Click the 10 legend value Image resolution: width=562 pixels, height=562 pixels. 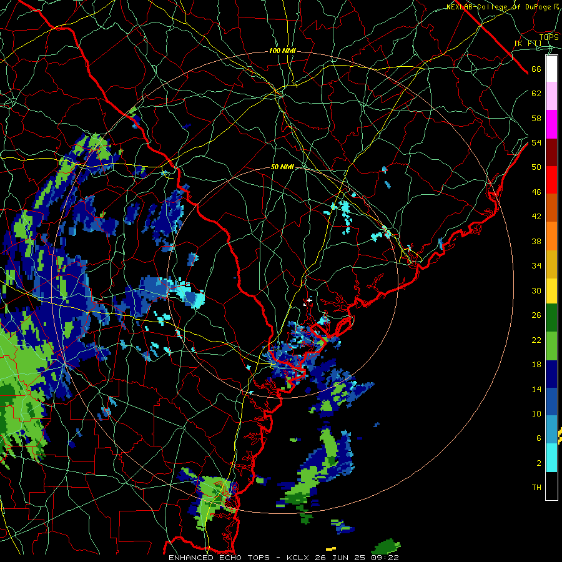coord(536,413)
